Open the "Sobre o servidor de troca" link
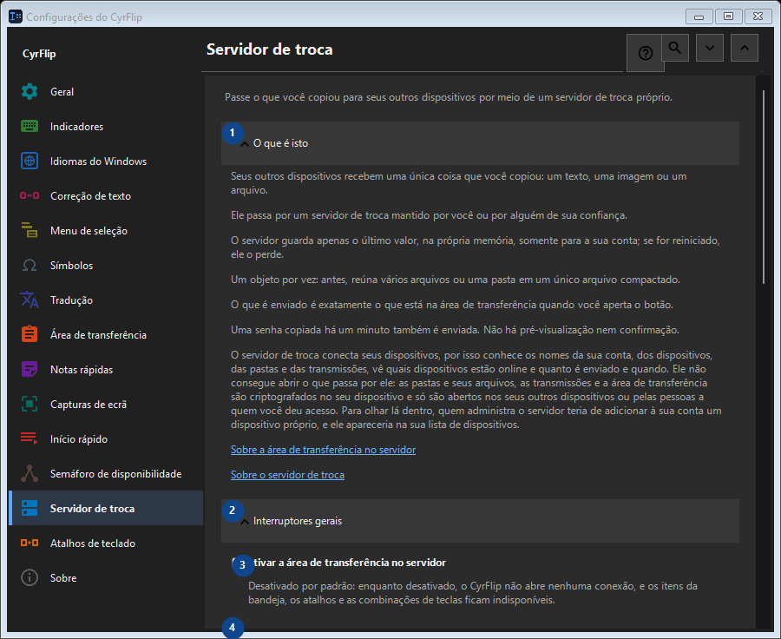This screenshot has height=639, width=781. (287, 475)
